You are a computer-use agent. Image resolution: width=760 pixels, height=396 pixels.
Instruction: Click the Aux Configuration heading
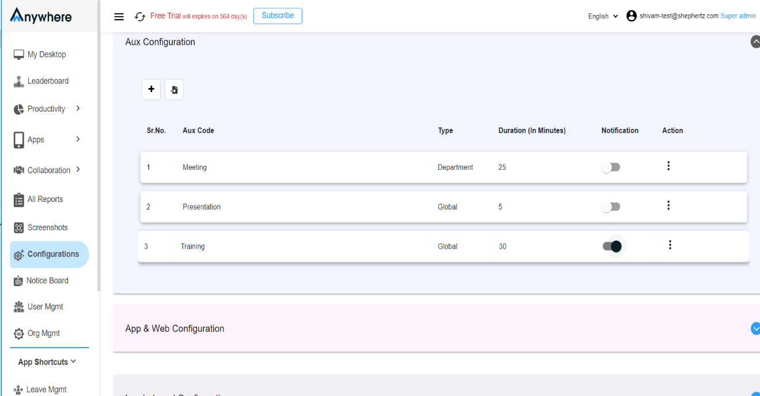(160, 42)
